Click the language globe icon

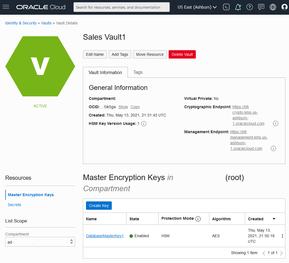pos(273,7)
